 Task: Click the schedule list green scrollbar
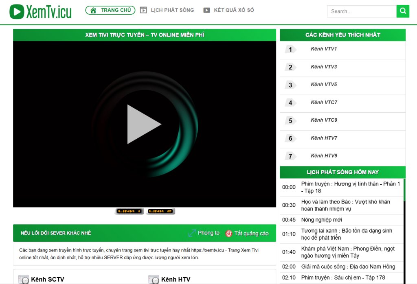404,190
